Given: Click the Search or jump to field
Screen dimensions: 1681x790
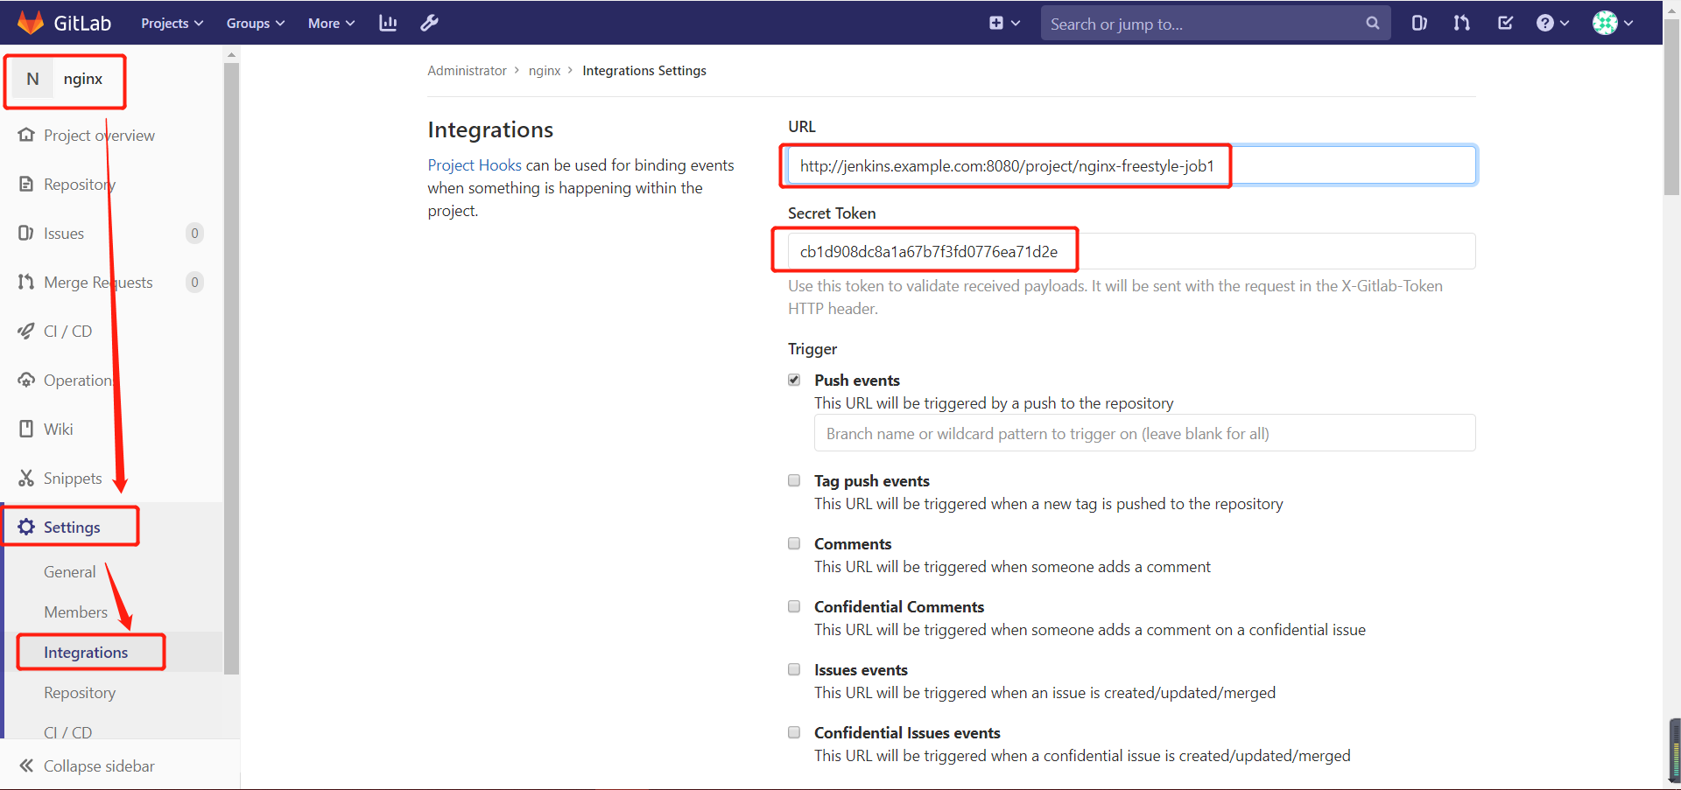Looking at the screenshot, I should click(x=1215, y=24).
